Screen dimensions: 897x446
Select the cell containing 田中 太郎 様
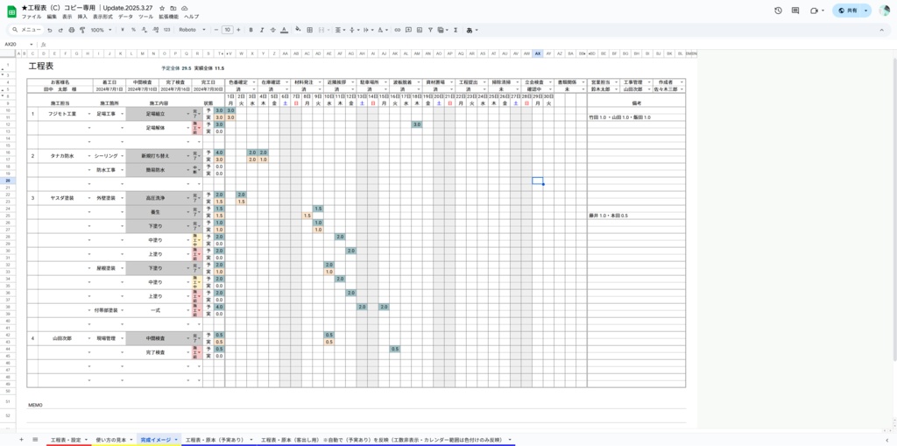pos(60,89)
